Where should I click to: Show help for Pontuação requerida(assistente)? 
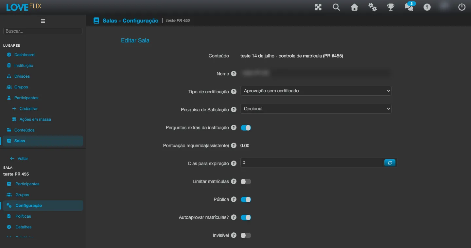234,146
